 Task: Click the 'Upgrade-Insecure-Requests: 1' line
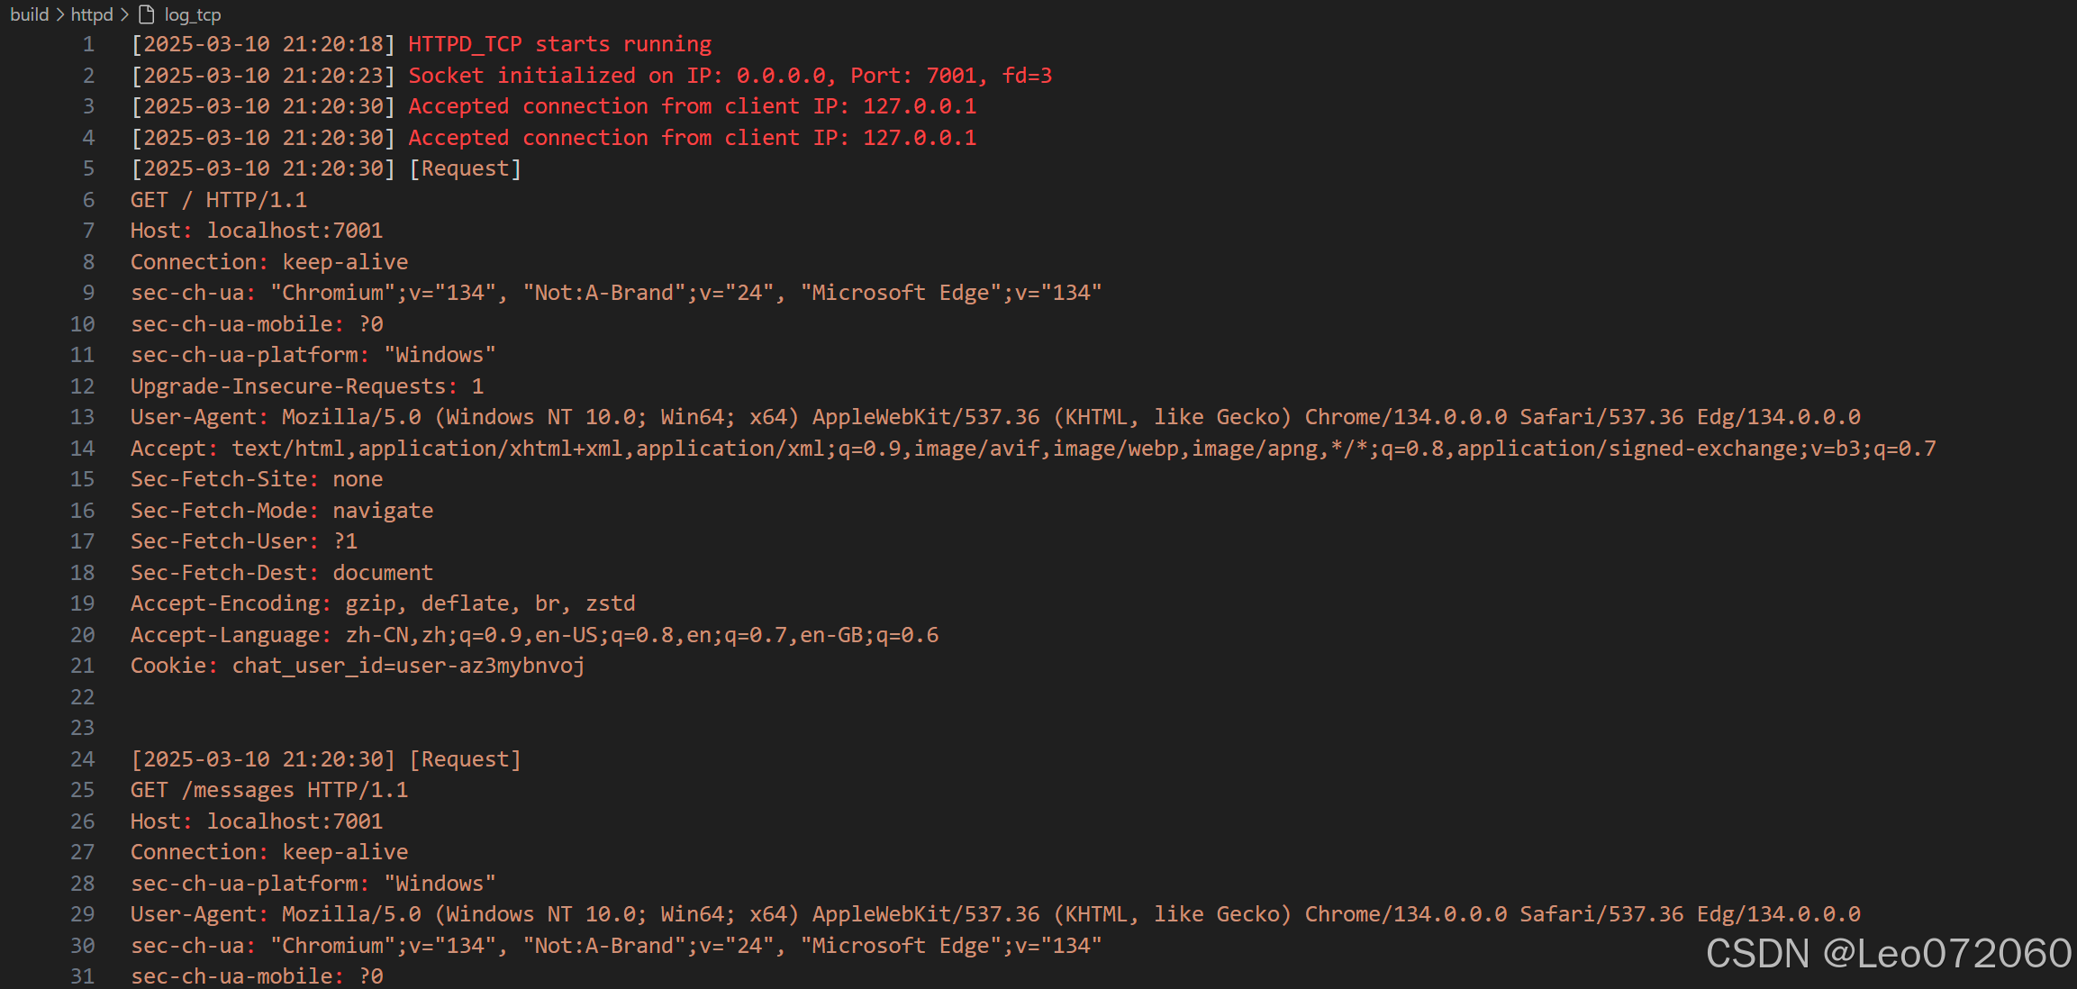point(307,386)
